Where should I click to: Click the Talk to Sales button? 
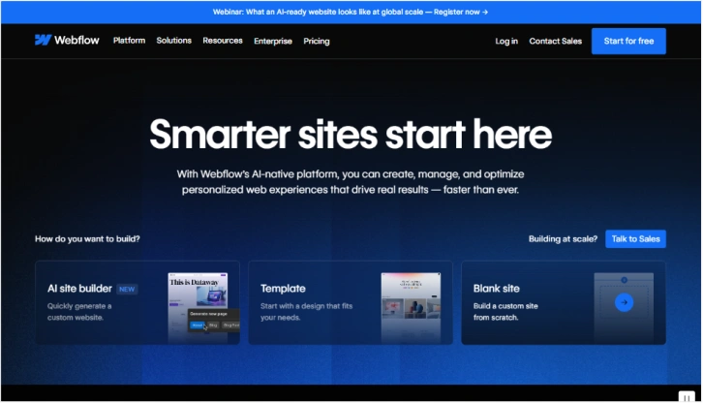pyautogui.click(x=635, y=238)
